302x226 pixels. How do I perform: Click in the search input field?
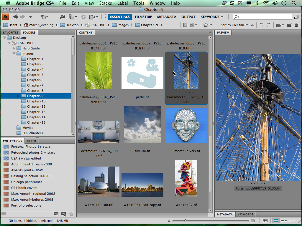tap(263, 17)
